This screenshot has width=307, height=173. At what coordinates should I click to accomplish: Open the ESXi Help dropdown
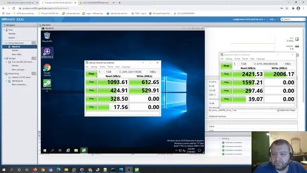pyautogui.click(x=272, y=19)
